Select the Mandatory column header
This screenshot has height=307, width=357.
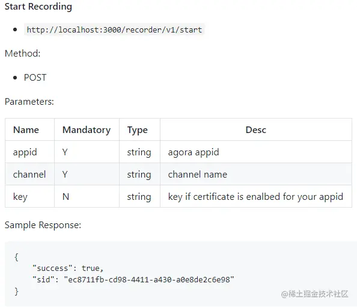87,130
